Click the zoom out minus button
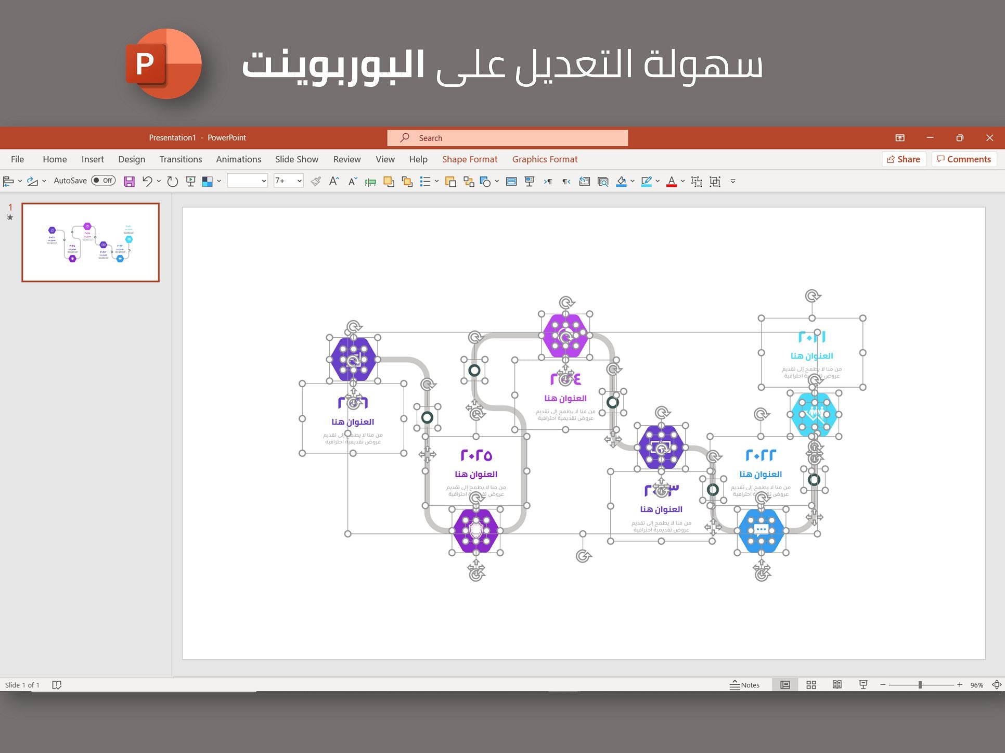 pyautogui.click(x=883, y=685)
